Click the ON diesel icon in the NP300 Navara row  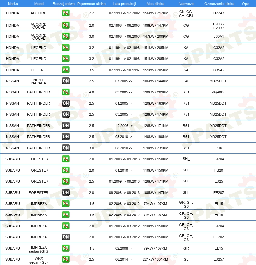pyautogui.click(x=65, y=81)
